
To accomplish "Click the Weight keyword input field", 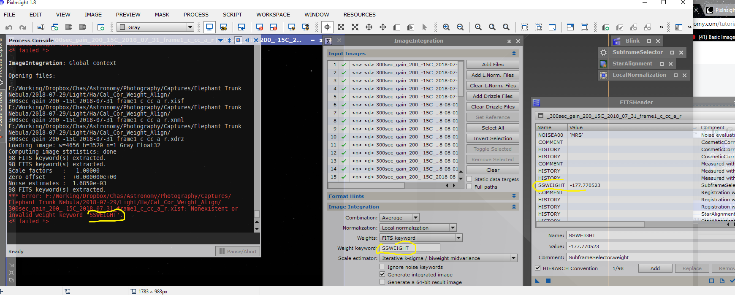I will [x=409, y=248].
